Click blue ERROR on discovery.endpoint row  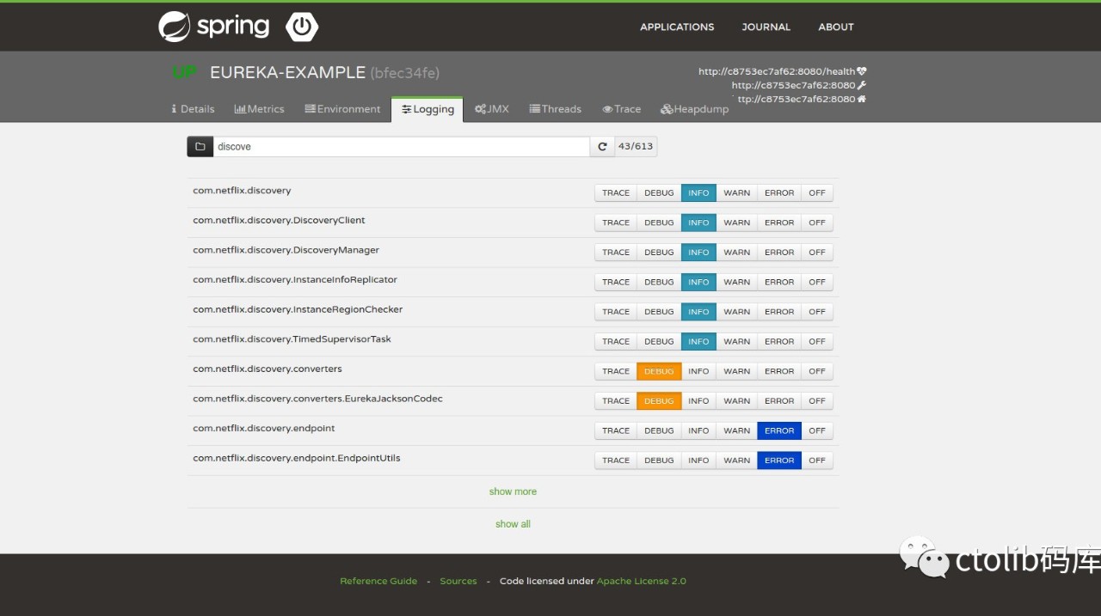779,430
